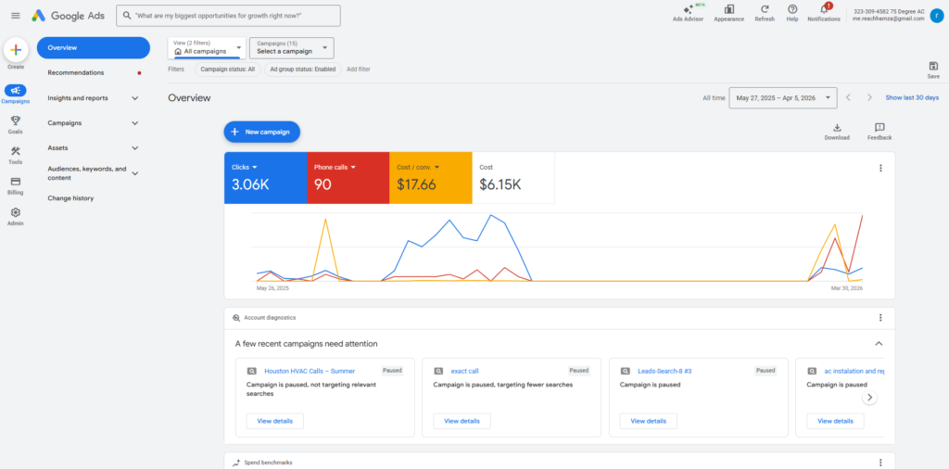
Task: Open Houston HVAC Calls – Summer campaign
Action: coord(310,371)
